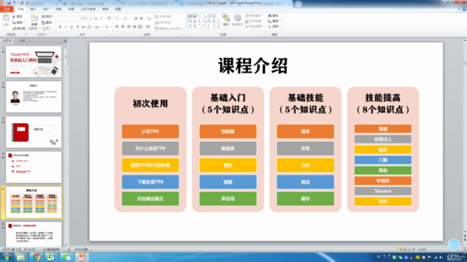Select slide 2 thumbnail with portrait photo
The height and width of the screenshot is (262, 467).
pos(34,97)
